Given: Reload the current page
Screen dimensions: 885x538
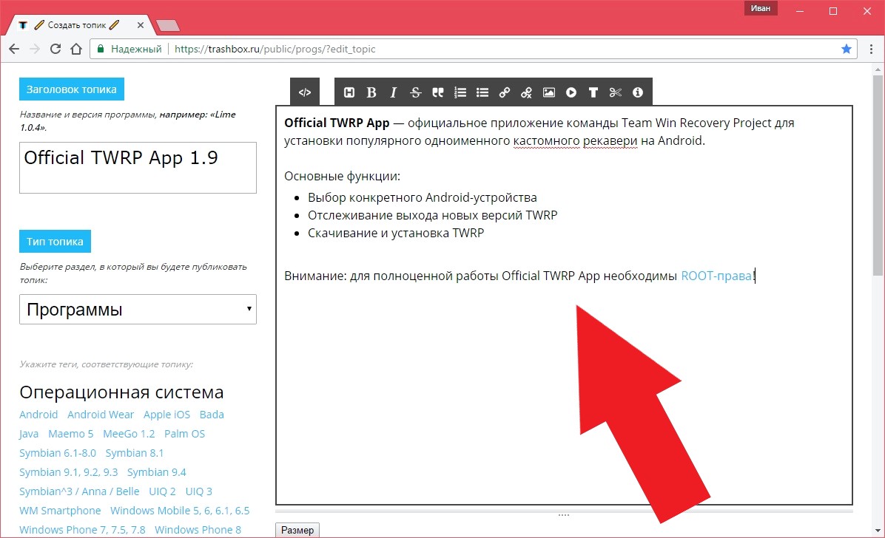Looking at the screenshot, I should pos(55,49).
